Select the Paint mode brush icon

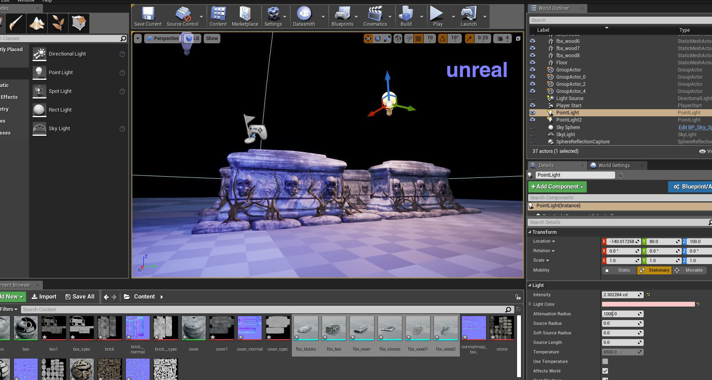(15, 23)
